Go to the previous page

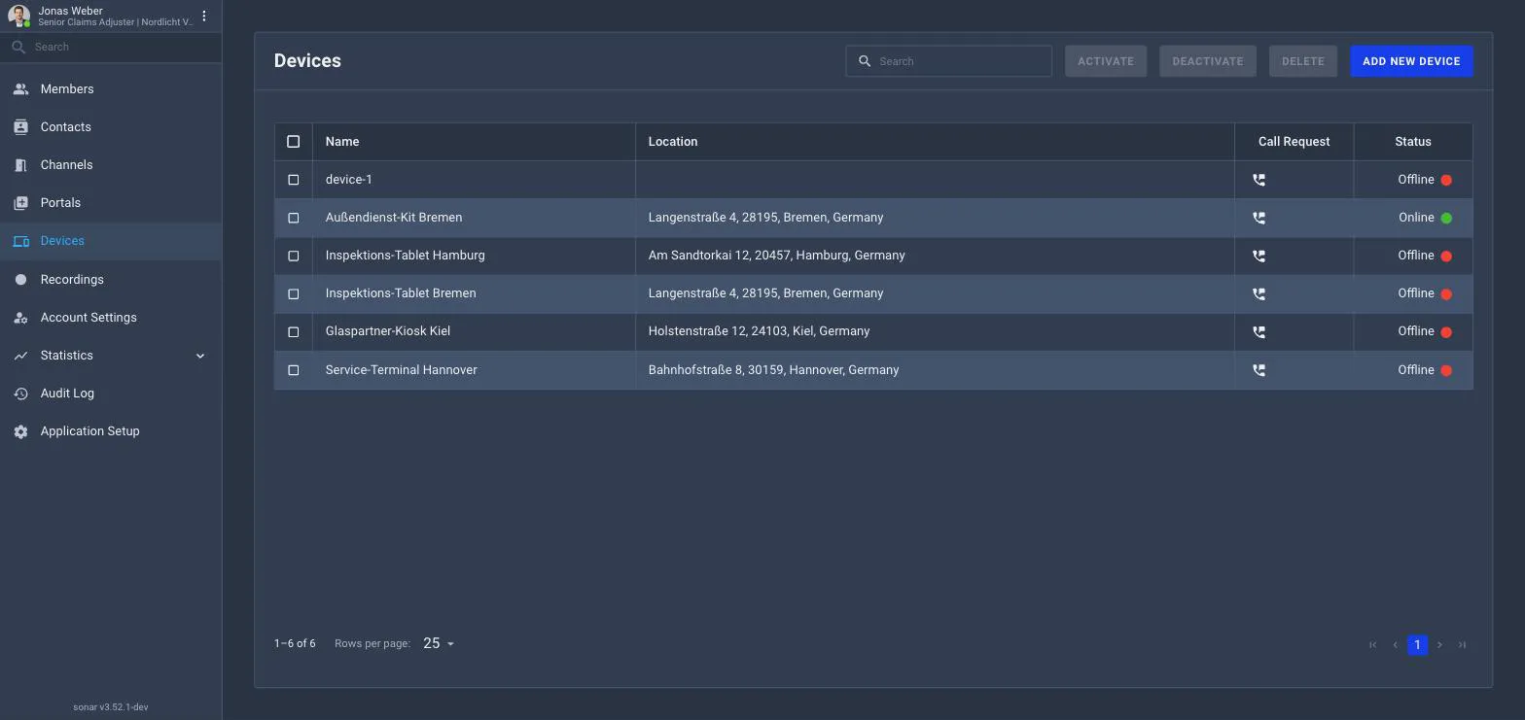tap(1396, 645)
